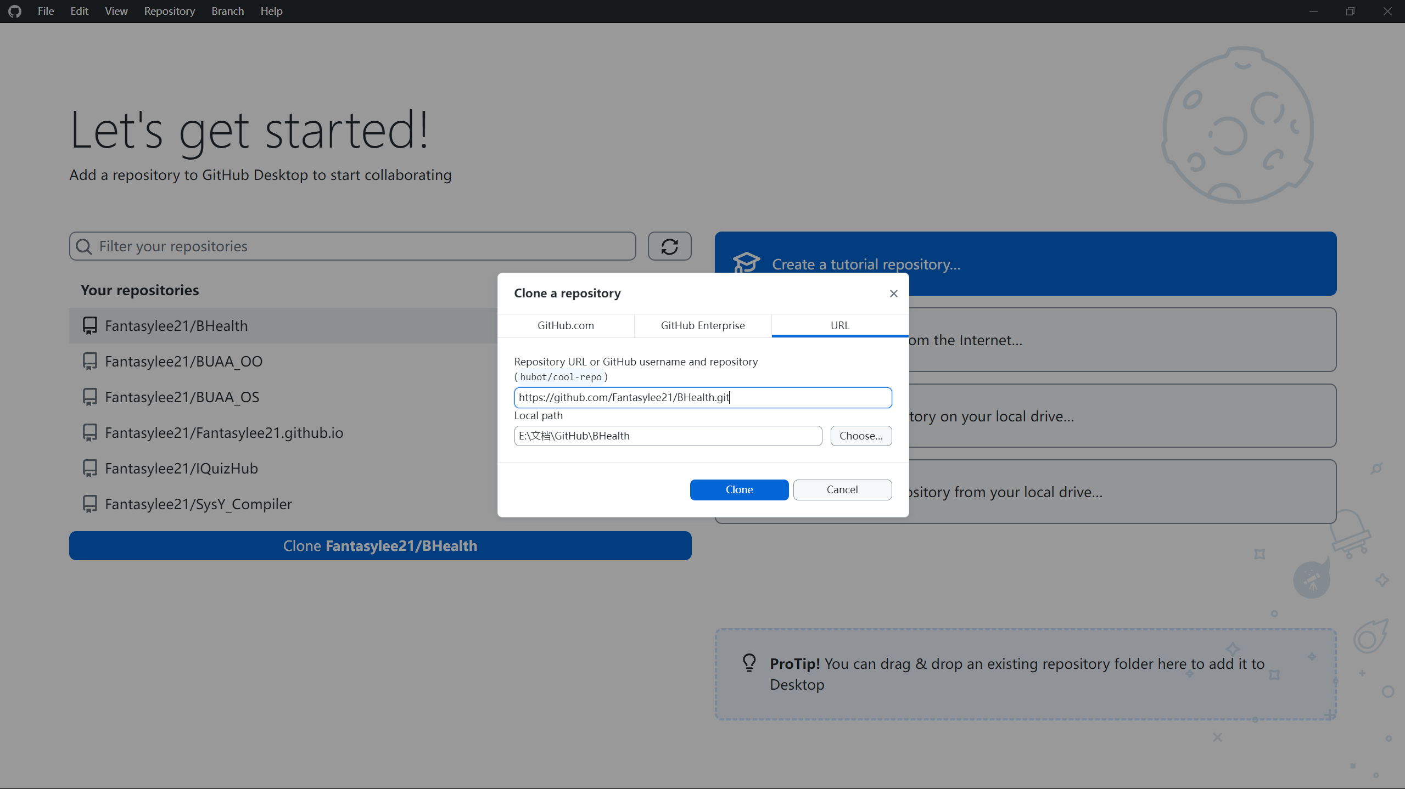1405x789 pixels.
Task: Click the tutorial graduation cap icon
Action: click(746, 263)
